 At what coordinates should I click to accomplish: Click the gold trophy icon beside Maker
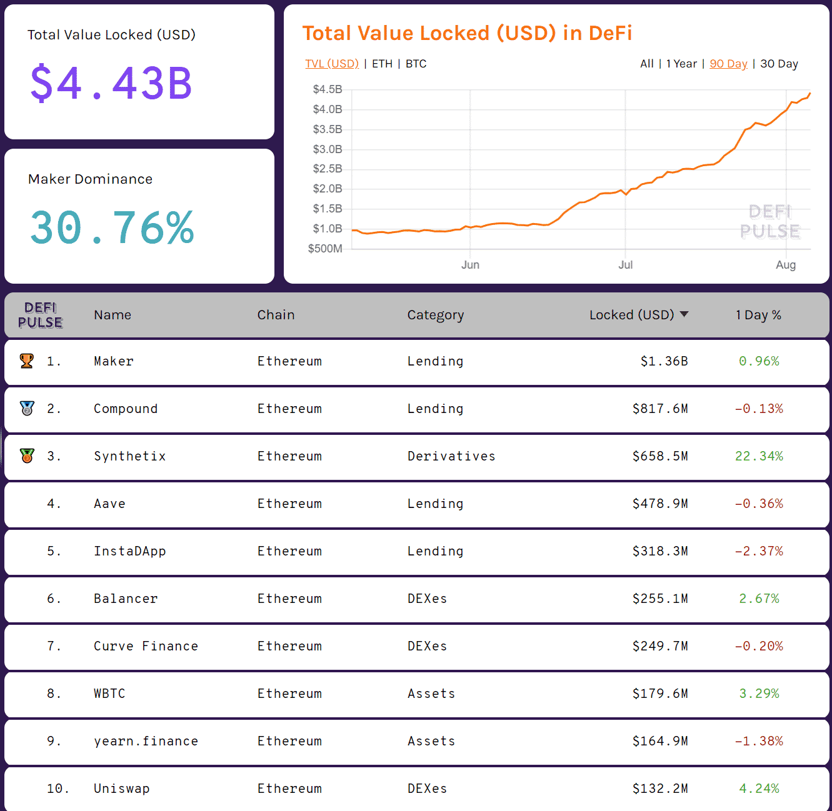coord(26,361)
